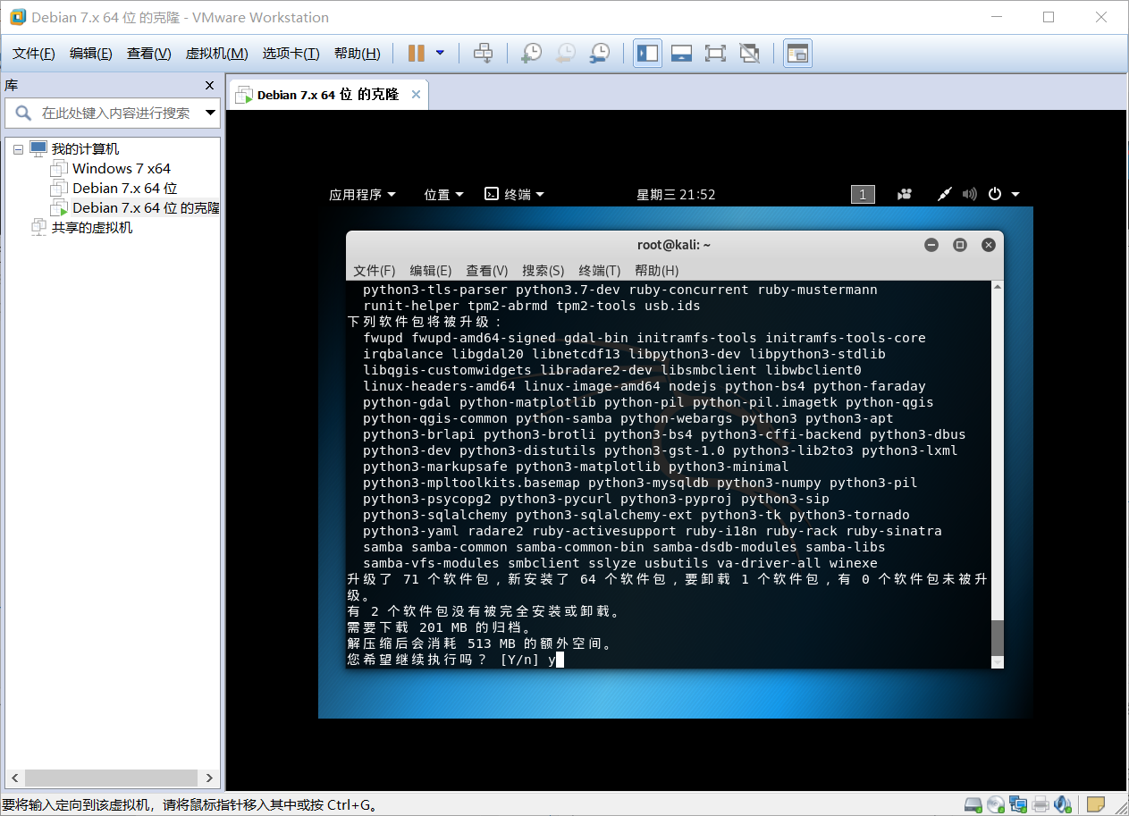
Task: Toggle the library sidebar view button
Action: (x=647, y=54)
